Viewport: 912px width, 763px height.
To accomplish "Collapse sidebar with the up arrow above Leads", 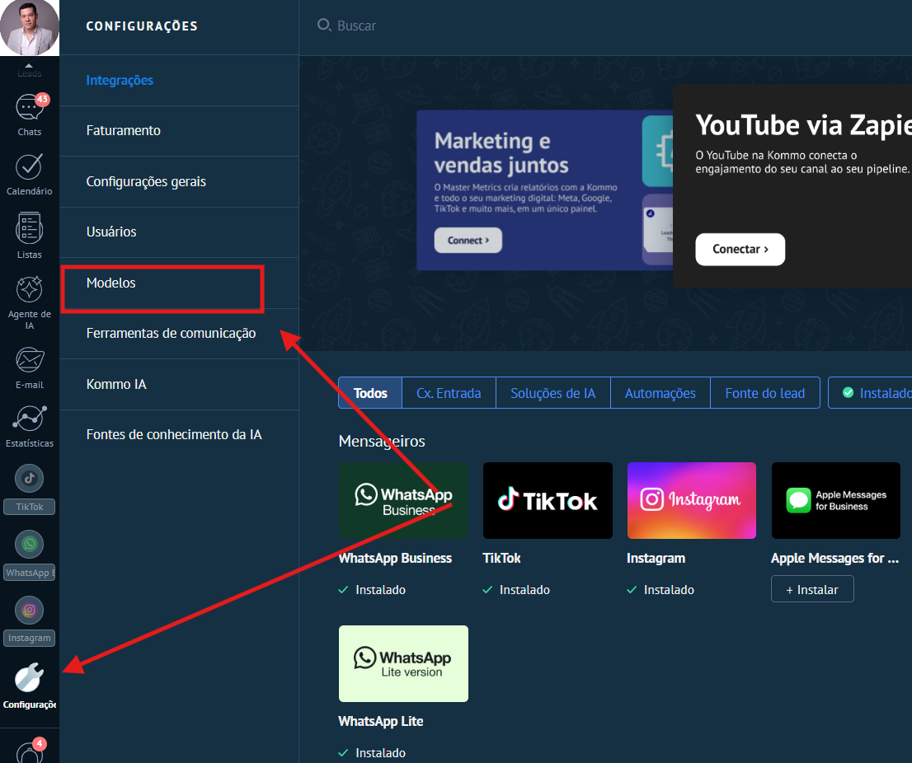I will [x=29, y=65].
